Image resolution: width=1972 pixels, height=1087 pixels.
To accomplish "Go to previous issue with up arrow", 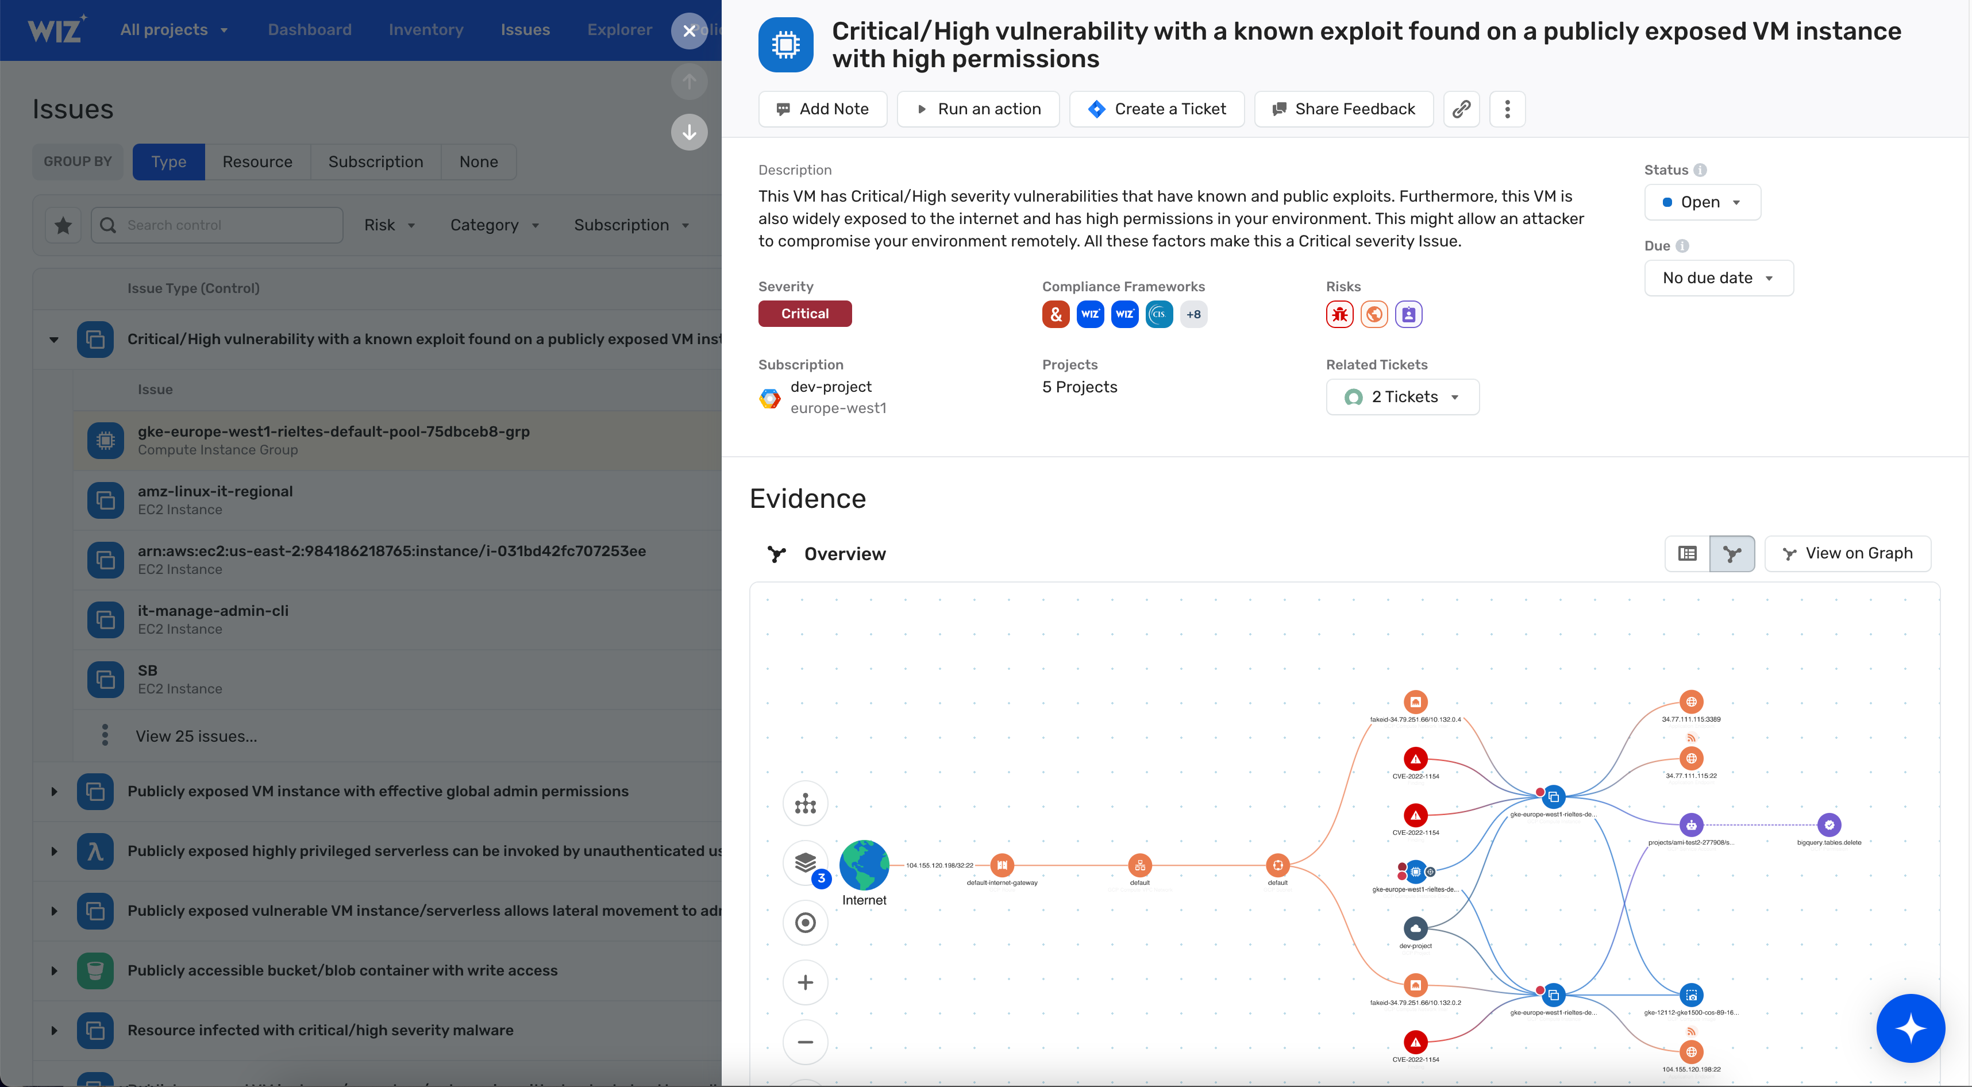I will point(689,81).
